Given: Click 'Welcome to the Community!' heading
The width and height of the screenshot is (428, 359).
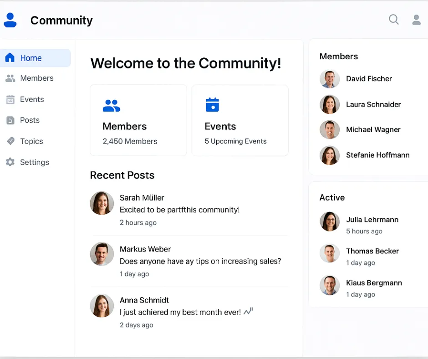Looking at the screenshot, I should 186,63.
